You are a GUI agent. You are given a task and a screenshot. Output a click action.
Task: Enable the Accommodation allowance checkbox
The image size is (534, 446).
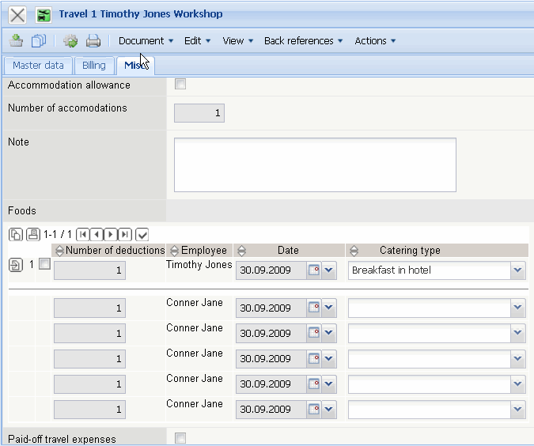(180, 85)
